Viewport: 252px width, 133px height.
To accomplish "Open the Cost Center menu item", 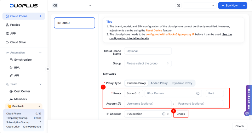I will (x=22, y=91).
